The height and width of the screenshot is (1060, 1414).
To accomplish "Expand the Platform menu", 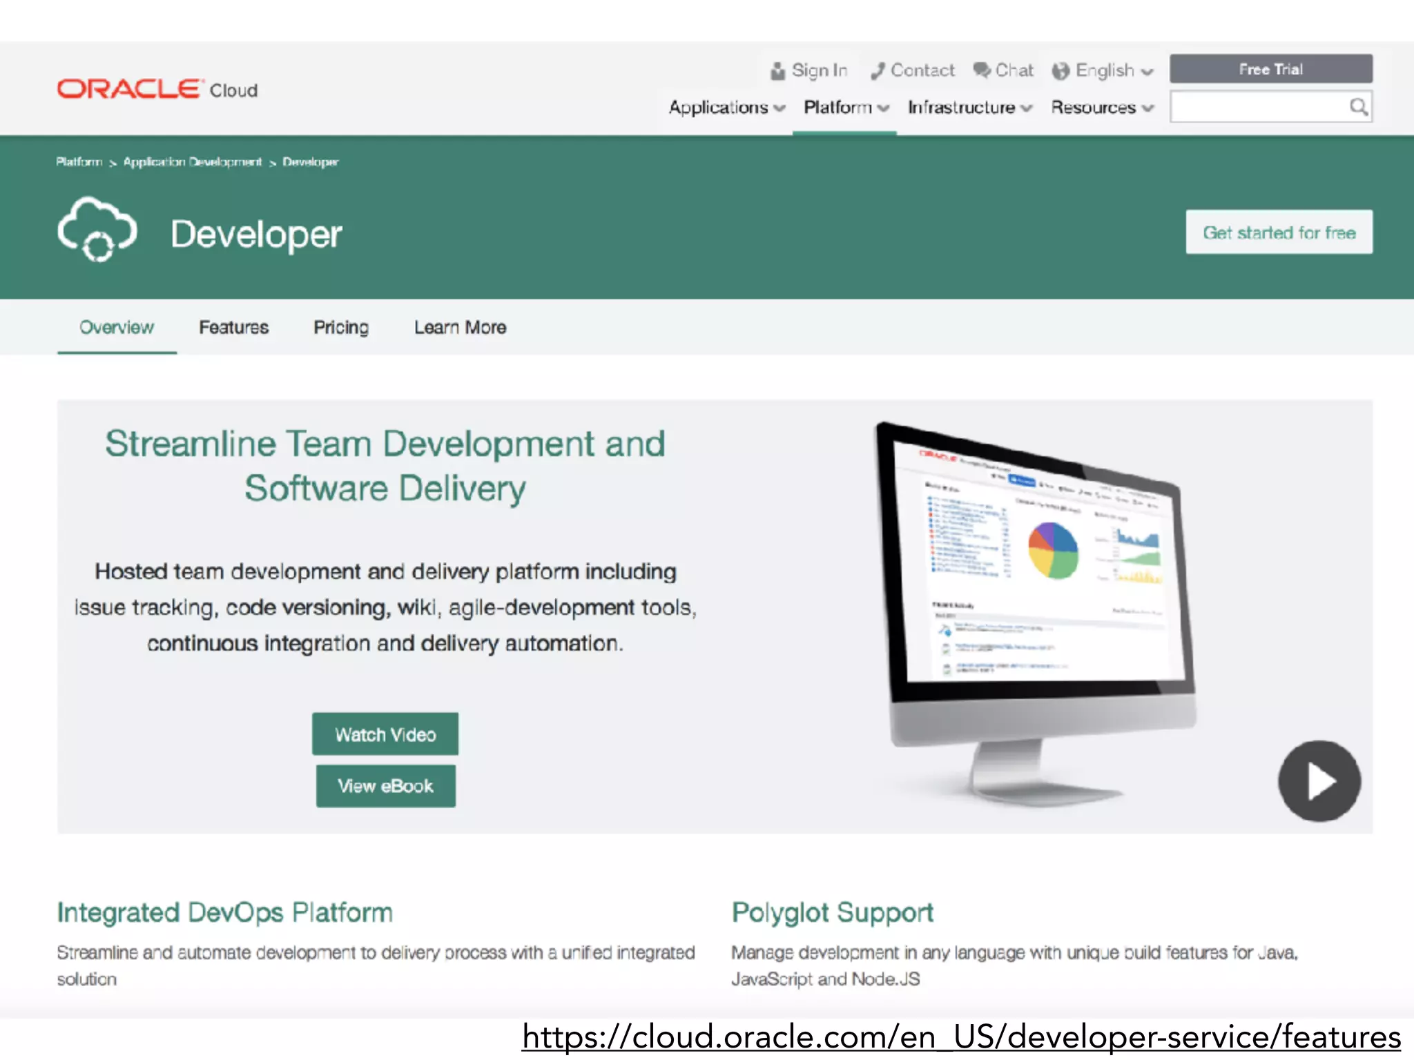I will pyautogui.click(x=846, y=108).
